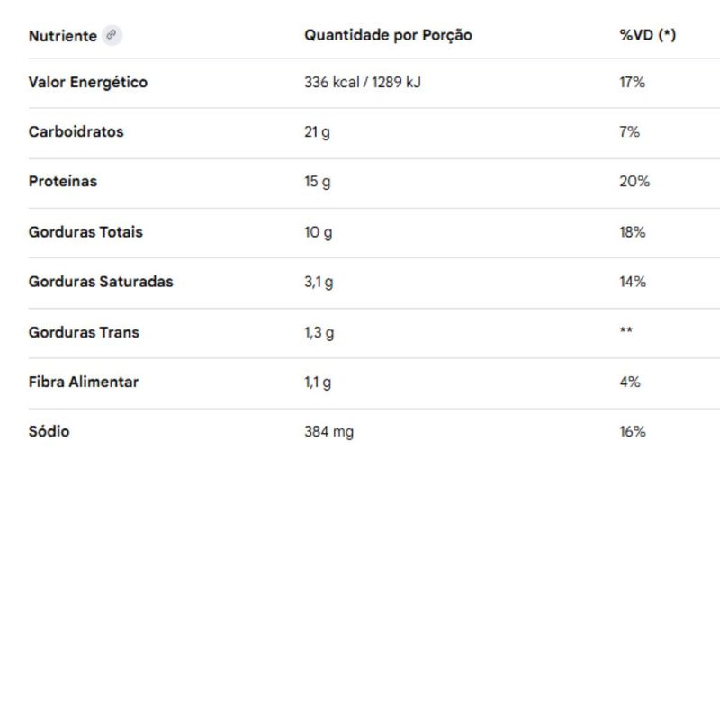Select the Valor Energético row label
The width and height of the screenshot is (720, 720).
[88, 82]
